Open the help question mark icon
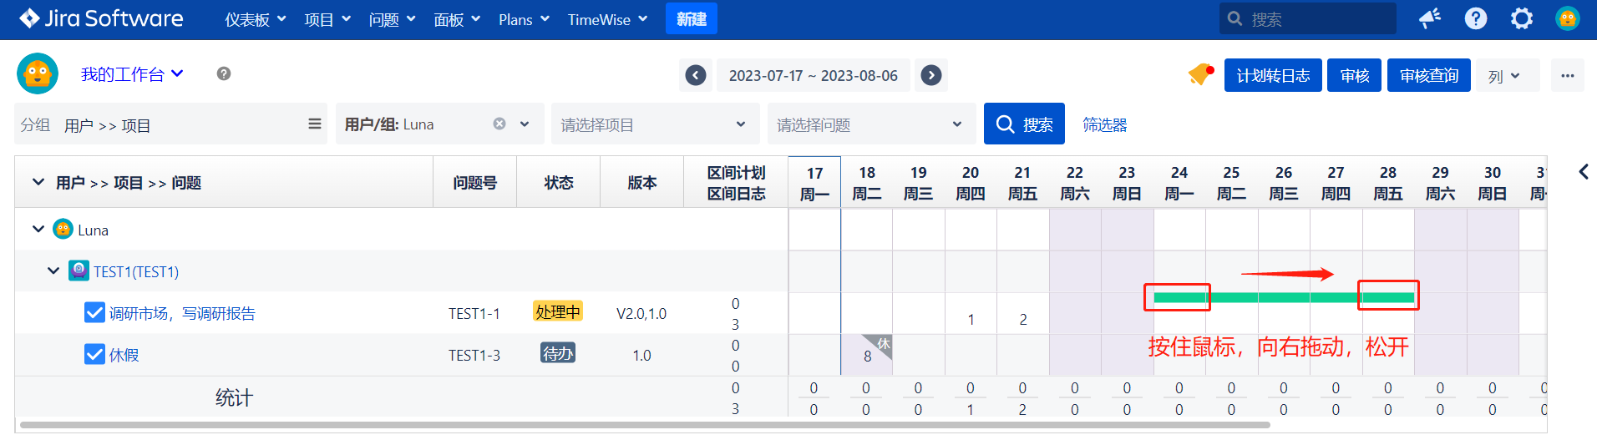Viewport: 1597px width, 440px height. click(x=1476, y=18)
